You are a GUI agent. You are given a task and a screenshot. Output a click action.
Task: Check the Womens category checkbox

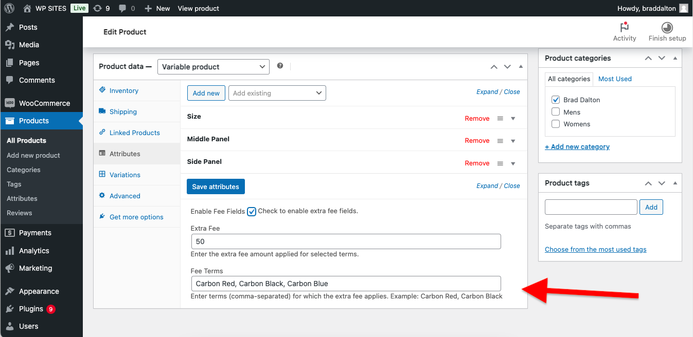(556, 124)
